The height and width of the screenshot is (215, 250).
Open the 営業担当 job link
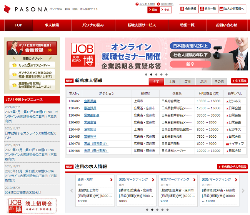point(90,137)
